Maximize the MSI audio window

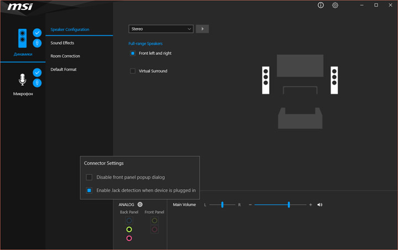click(x=376, y=5)
